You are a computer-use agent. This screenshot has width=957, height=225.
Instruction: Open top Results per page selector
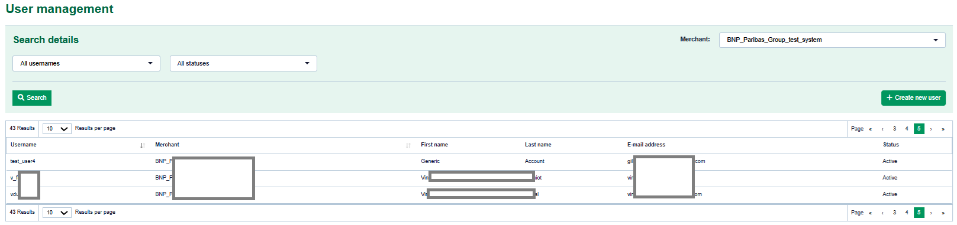point(57,129)
